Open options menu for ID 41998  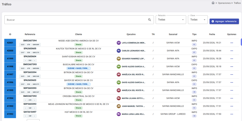231,67
